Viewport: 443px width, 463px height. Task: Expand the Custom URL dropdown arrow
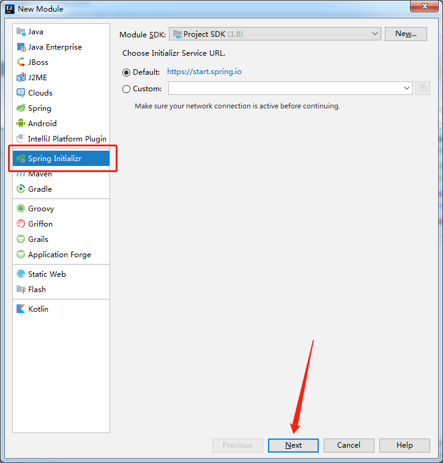(407, 88)
